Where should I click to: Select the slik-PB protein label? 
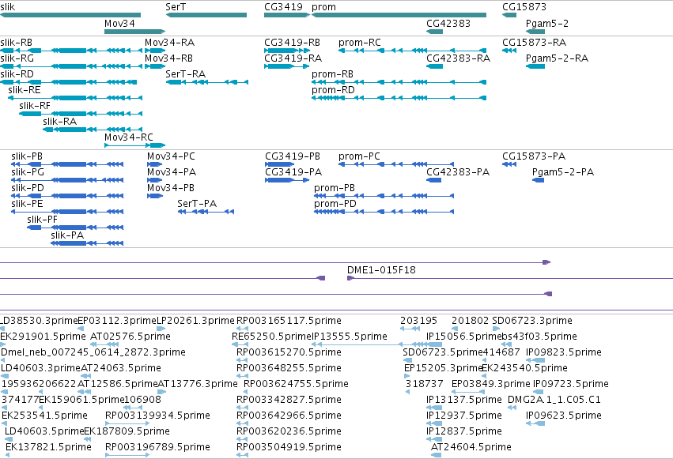click(x=27, y=156)
